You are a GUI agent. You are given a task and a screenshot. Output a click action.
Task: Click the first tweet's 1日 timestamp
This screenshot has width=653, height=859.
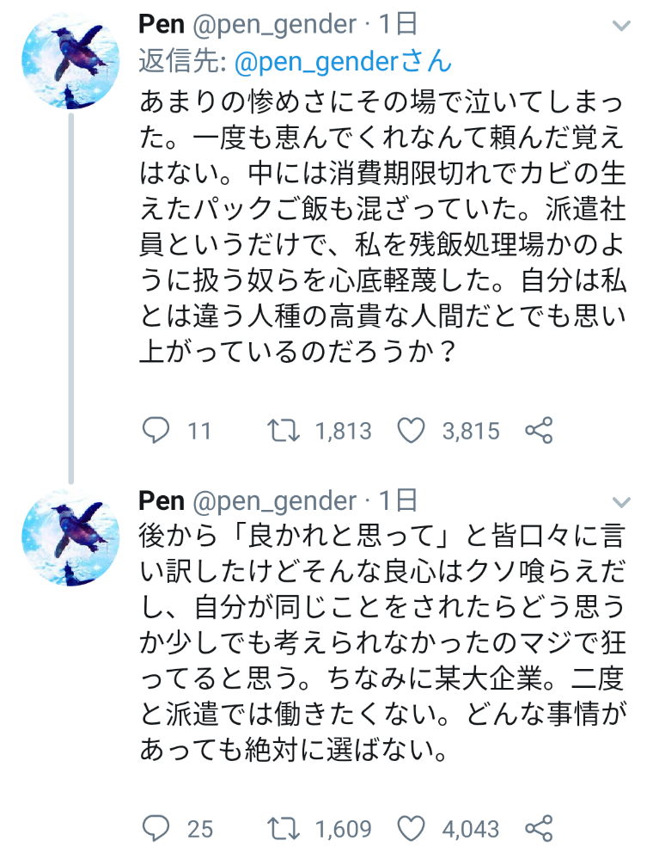pyautogui.click(x=398, y=25)
